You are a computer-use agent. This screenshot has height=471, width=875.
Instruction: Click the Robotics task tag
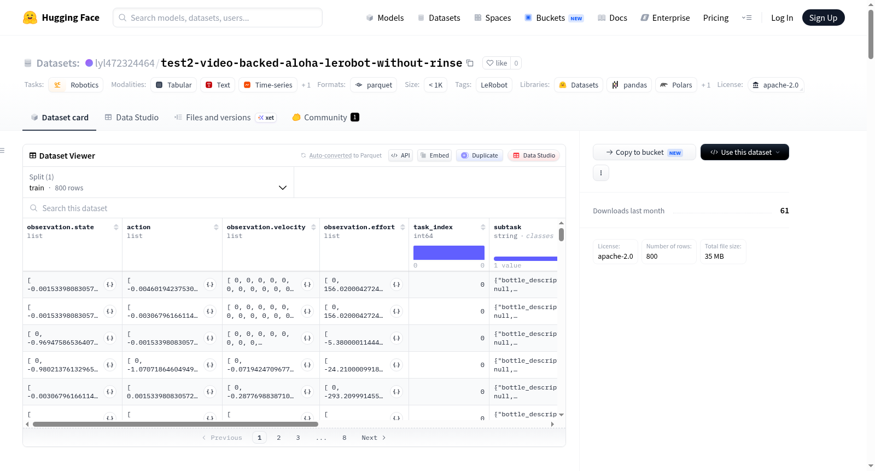[76, 85]
